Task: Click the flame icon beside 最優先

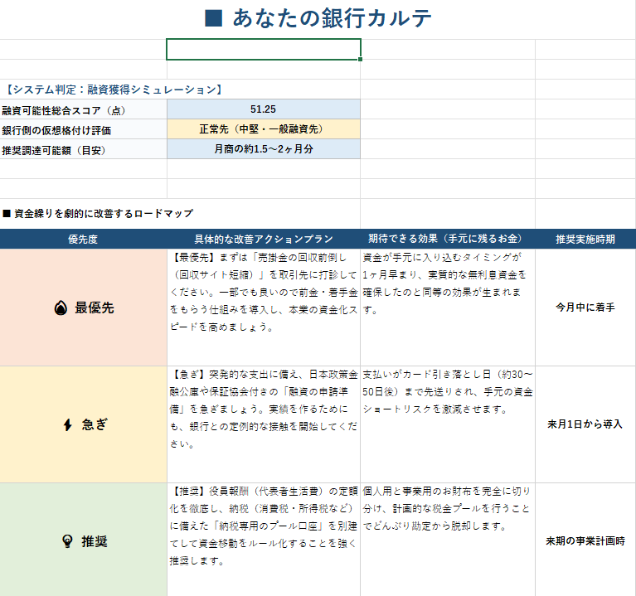Action: (x=61, y=308)
